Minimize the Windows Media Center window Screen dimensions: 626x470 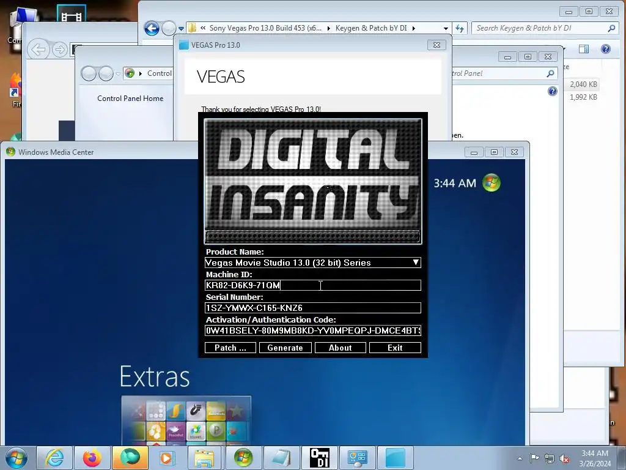474,152
